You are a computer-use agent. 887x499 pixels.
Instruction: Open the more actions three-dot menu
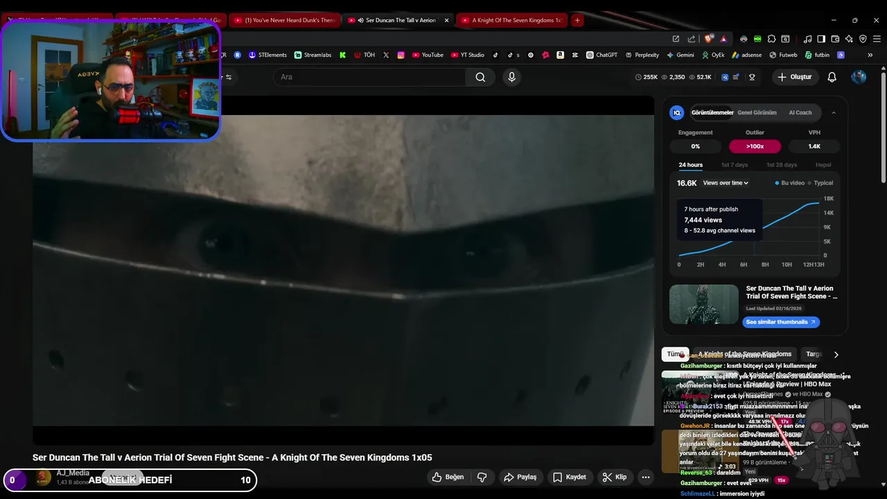[x=645, y=477]
